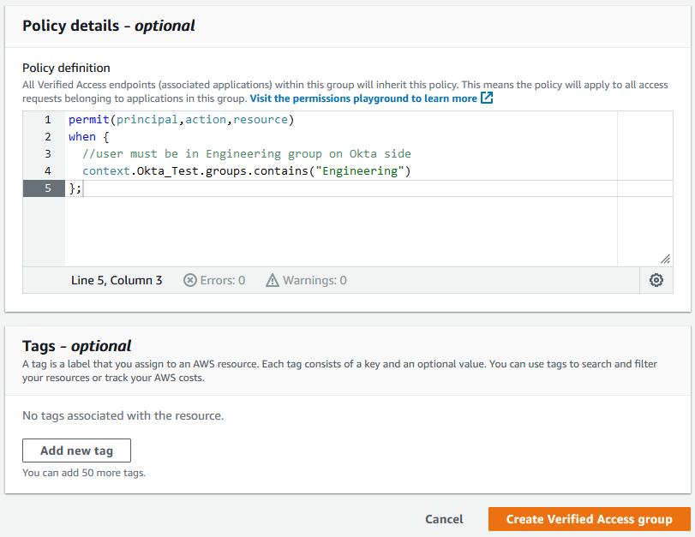Click the external link icon after playground link
This screenshot has width=695, height=537.
(x=486, y=98)
